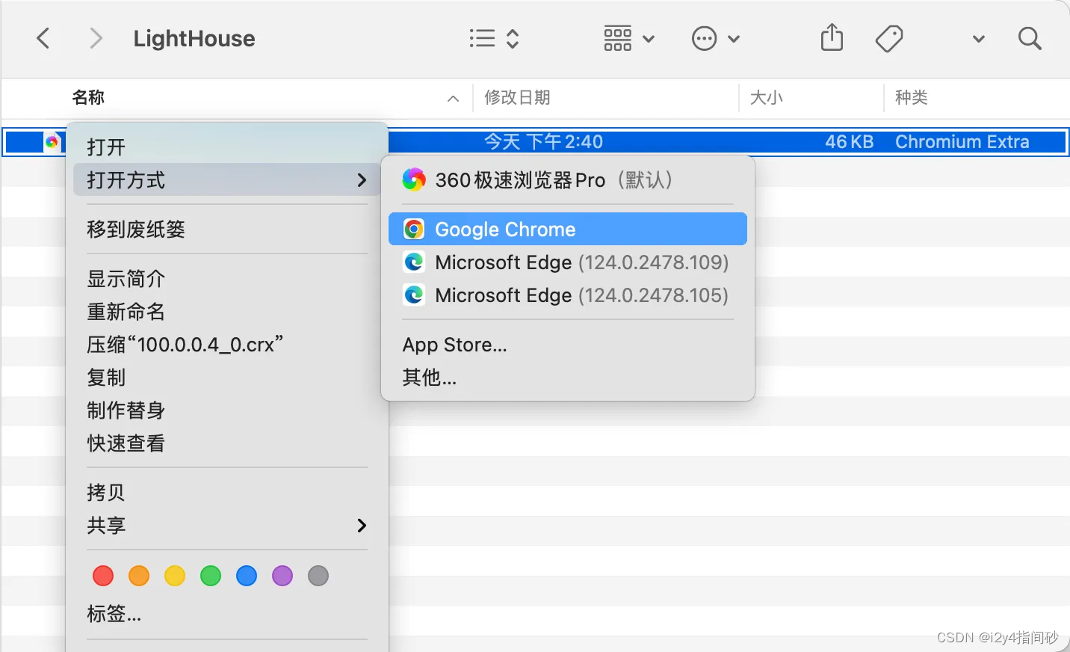The image size is (1070, 652).
Task: Apply the orange tag color
Action: pyautogui.click(x=139, y=576)
